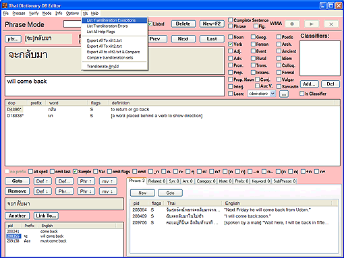Click the Phr ↓ button
The width and height of the screenshot is (344, 258).
pos(86,191)
